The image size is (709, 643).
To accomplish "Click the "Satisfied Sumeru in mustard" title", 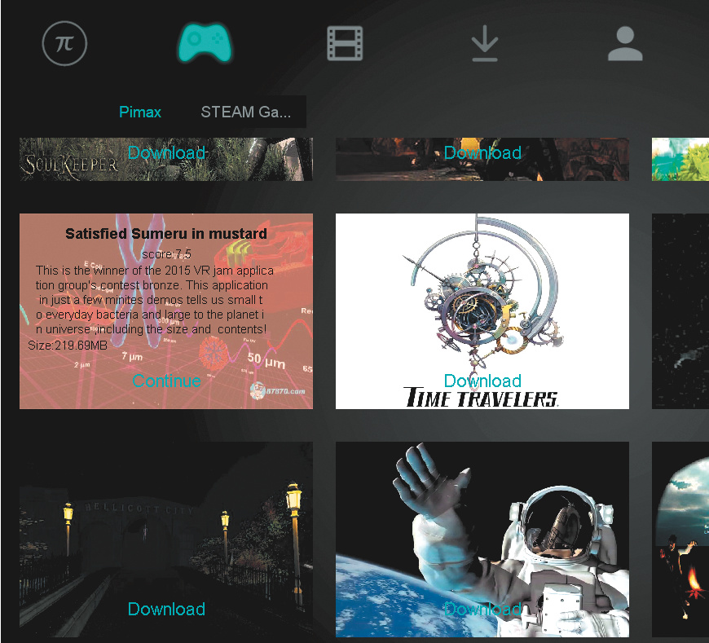I will click(x=166, y=234).
